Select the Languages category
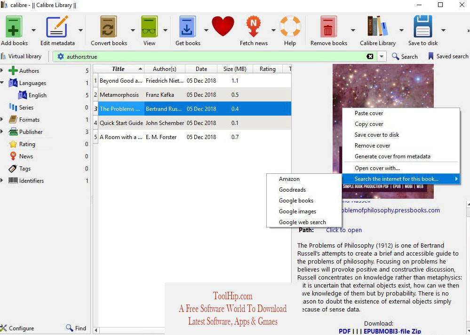 coord(32,83)
